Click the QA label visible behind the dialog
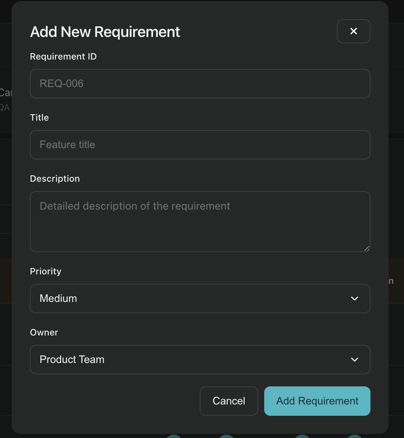Screen dimensions: 404x438 5,107
